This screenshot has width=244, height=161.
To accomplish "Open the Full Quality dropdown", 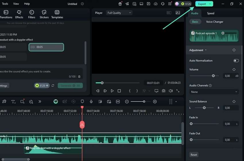I will point(119,13).
